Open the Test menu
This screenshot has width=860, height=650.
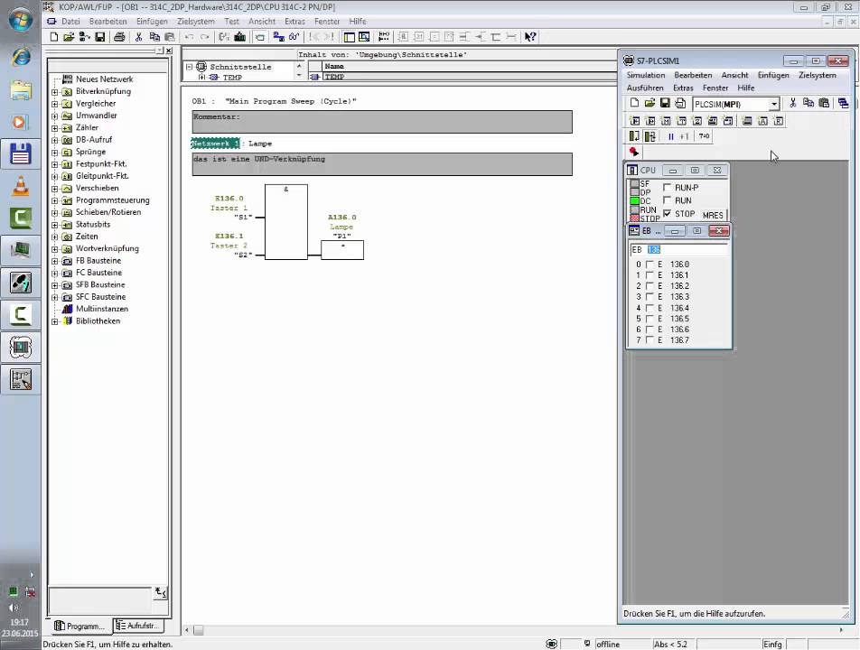pos(231,22)
